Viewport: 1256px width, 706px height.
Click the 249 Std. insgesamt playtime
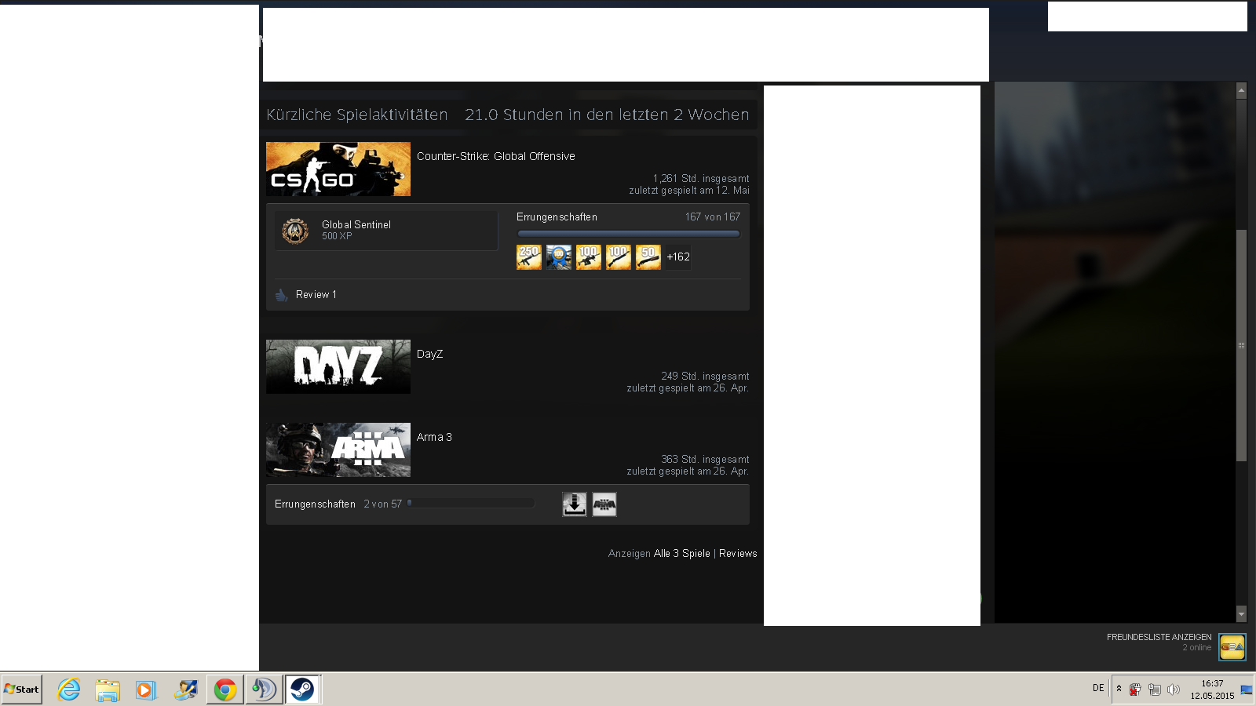[705, 377]
